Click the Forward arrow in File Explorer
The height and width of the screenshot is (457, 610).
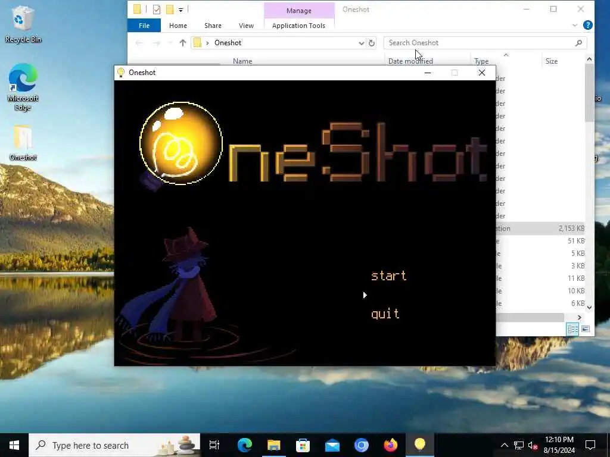pos(156,43)
